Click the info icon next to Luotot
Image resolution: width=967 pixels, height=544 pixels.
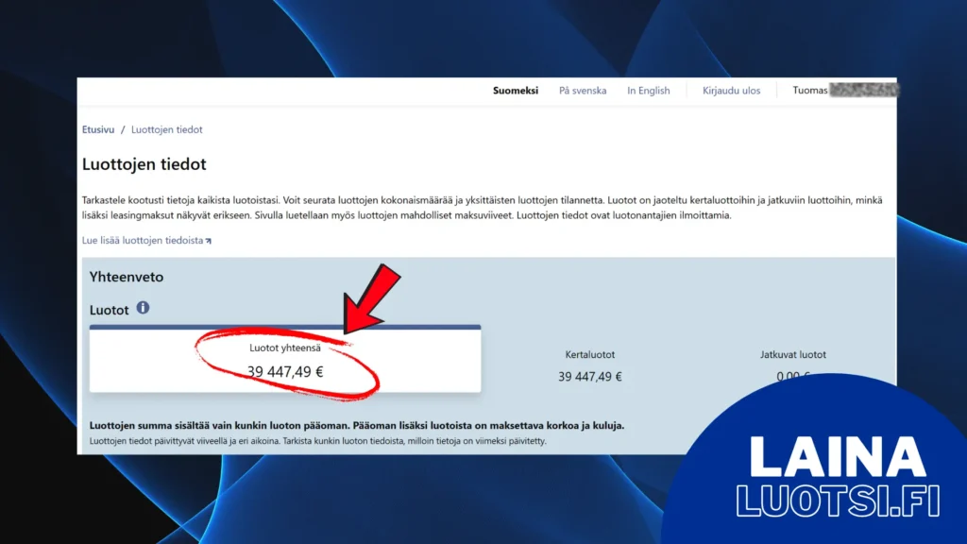[143, 308]
